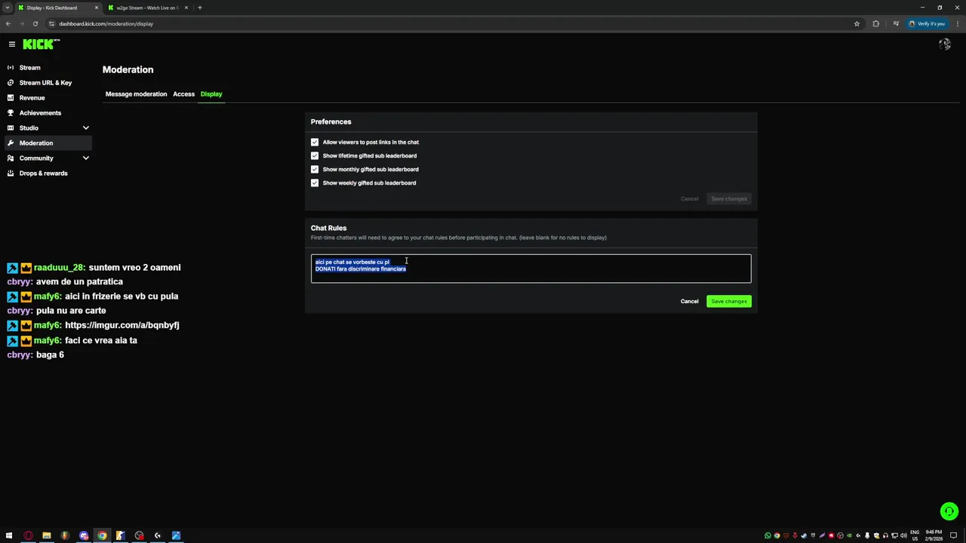The image size is (966, 543).
Task: Click Save changes in the Preferences panel
Action: tap(728, 198)
